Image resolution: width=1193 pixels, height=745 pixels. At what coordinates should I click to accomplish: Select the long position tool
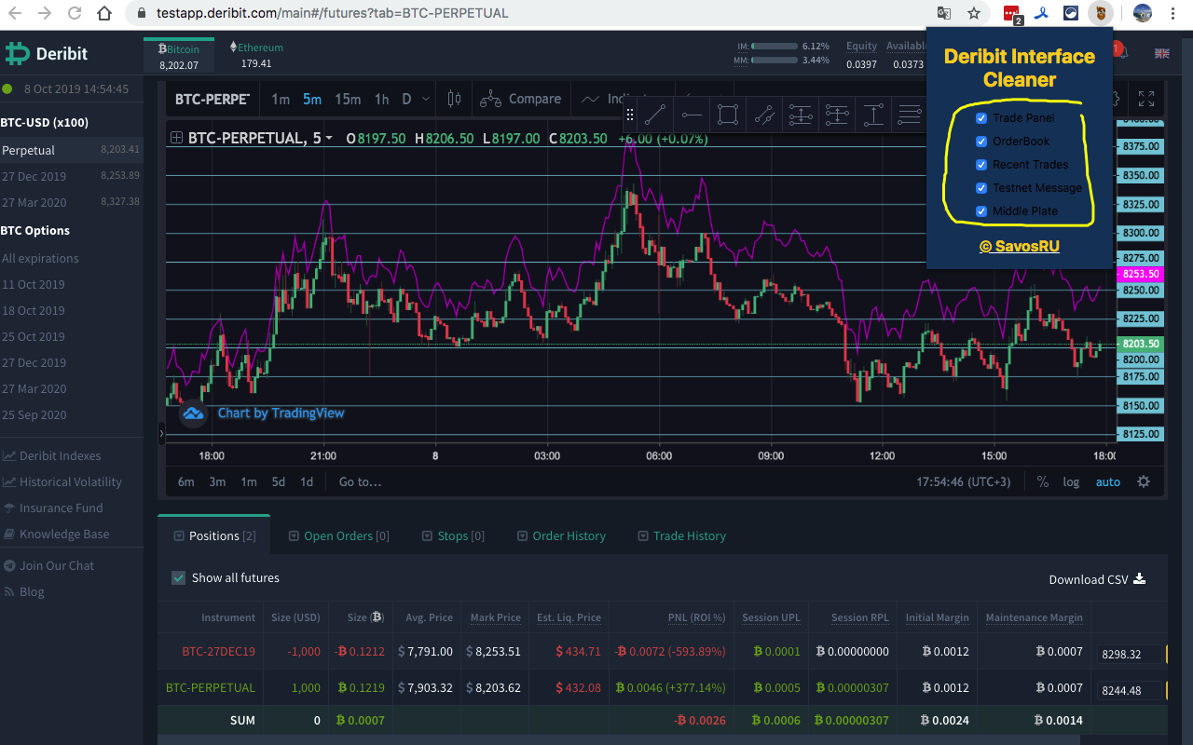[801, 115]
